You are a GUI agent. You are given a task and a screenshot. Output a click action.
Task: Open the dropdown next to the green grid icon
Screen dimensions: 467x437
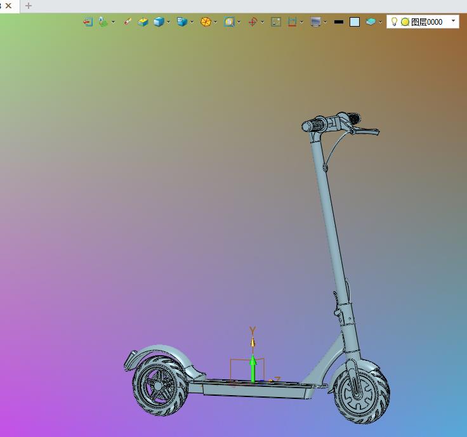click(x=113, y=22)
